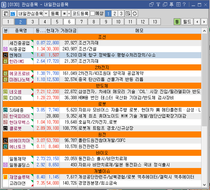210x190 pixels.
Task: Click the 신 badge next to 엔케이
Action: pos(5,55)
